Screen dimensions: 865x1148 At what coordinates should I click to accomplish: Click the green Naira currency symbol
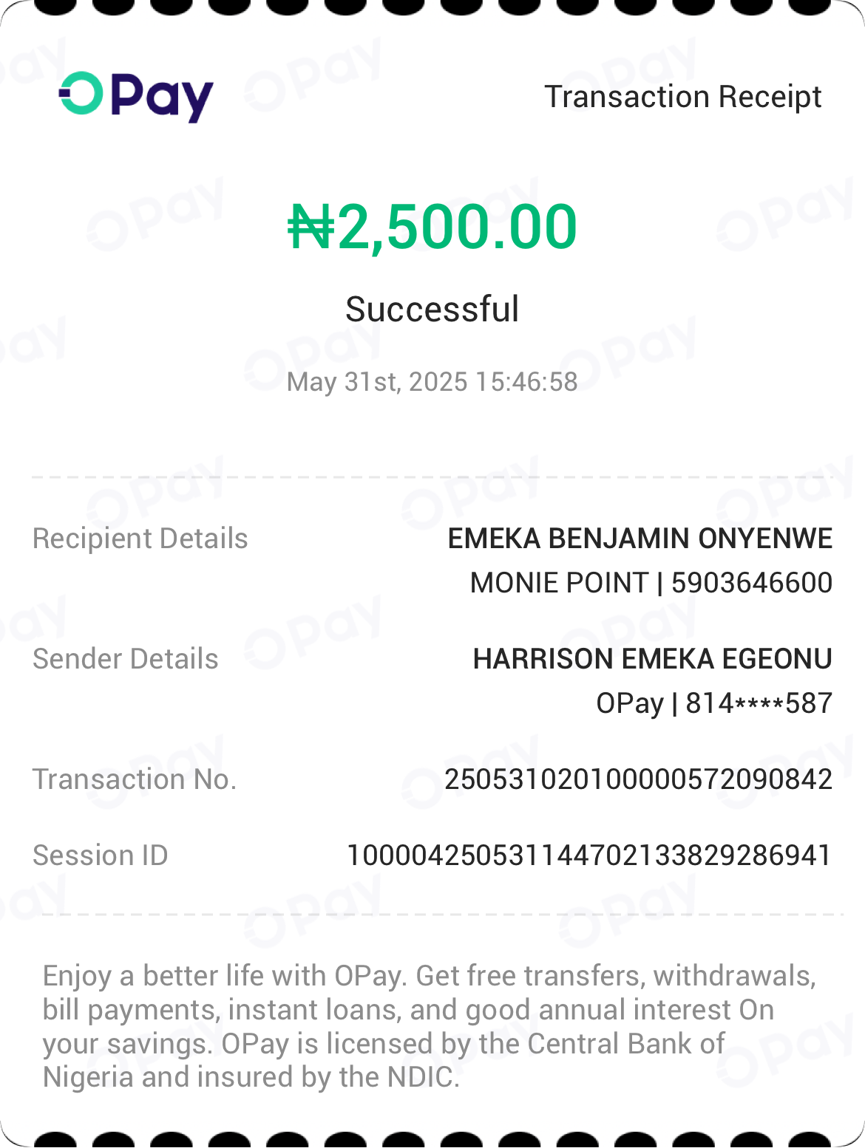coord(311,227)
